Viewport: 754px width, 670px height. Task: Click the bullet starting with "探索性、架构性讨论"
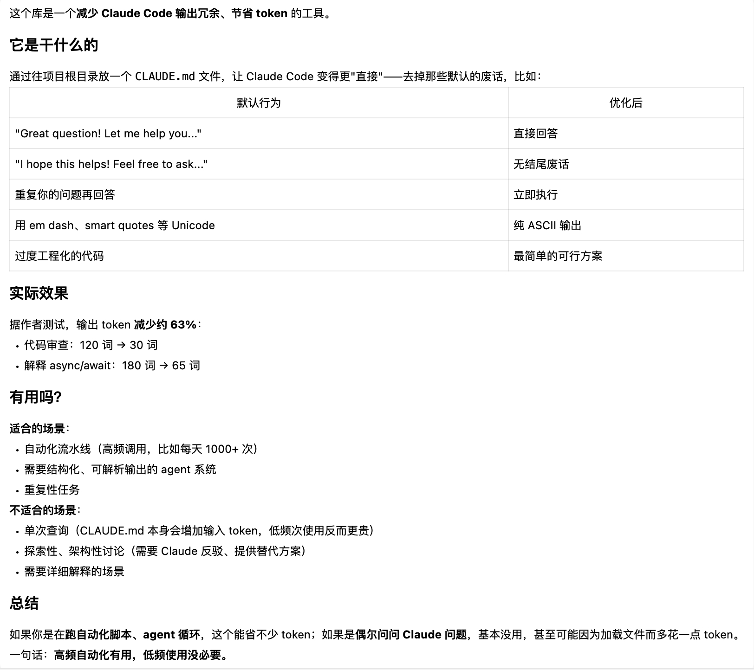pyautogui.click(x=165, y=551)
